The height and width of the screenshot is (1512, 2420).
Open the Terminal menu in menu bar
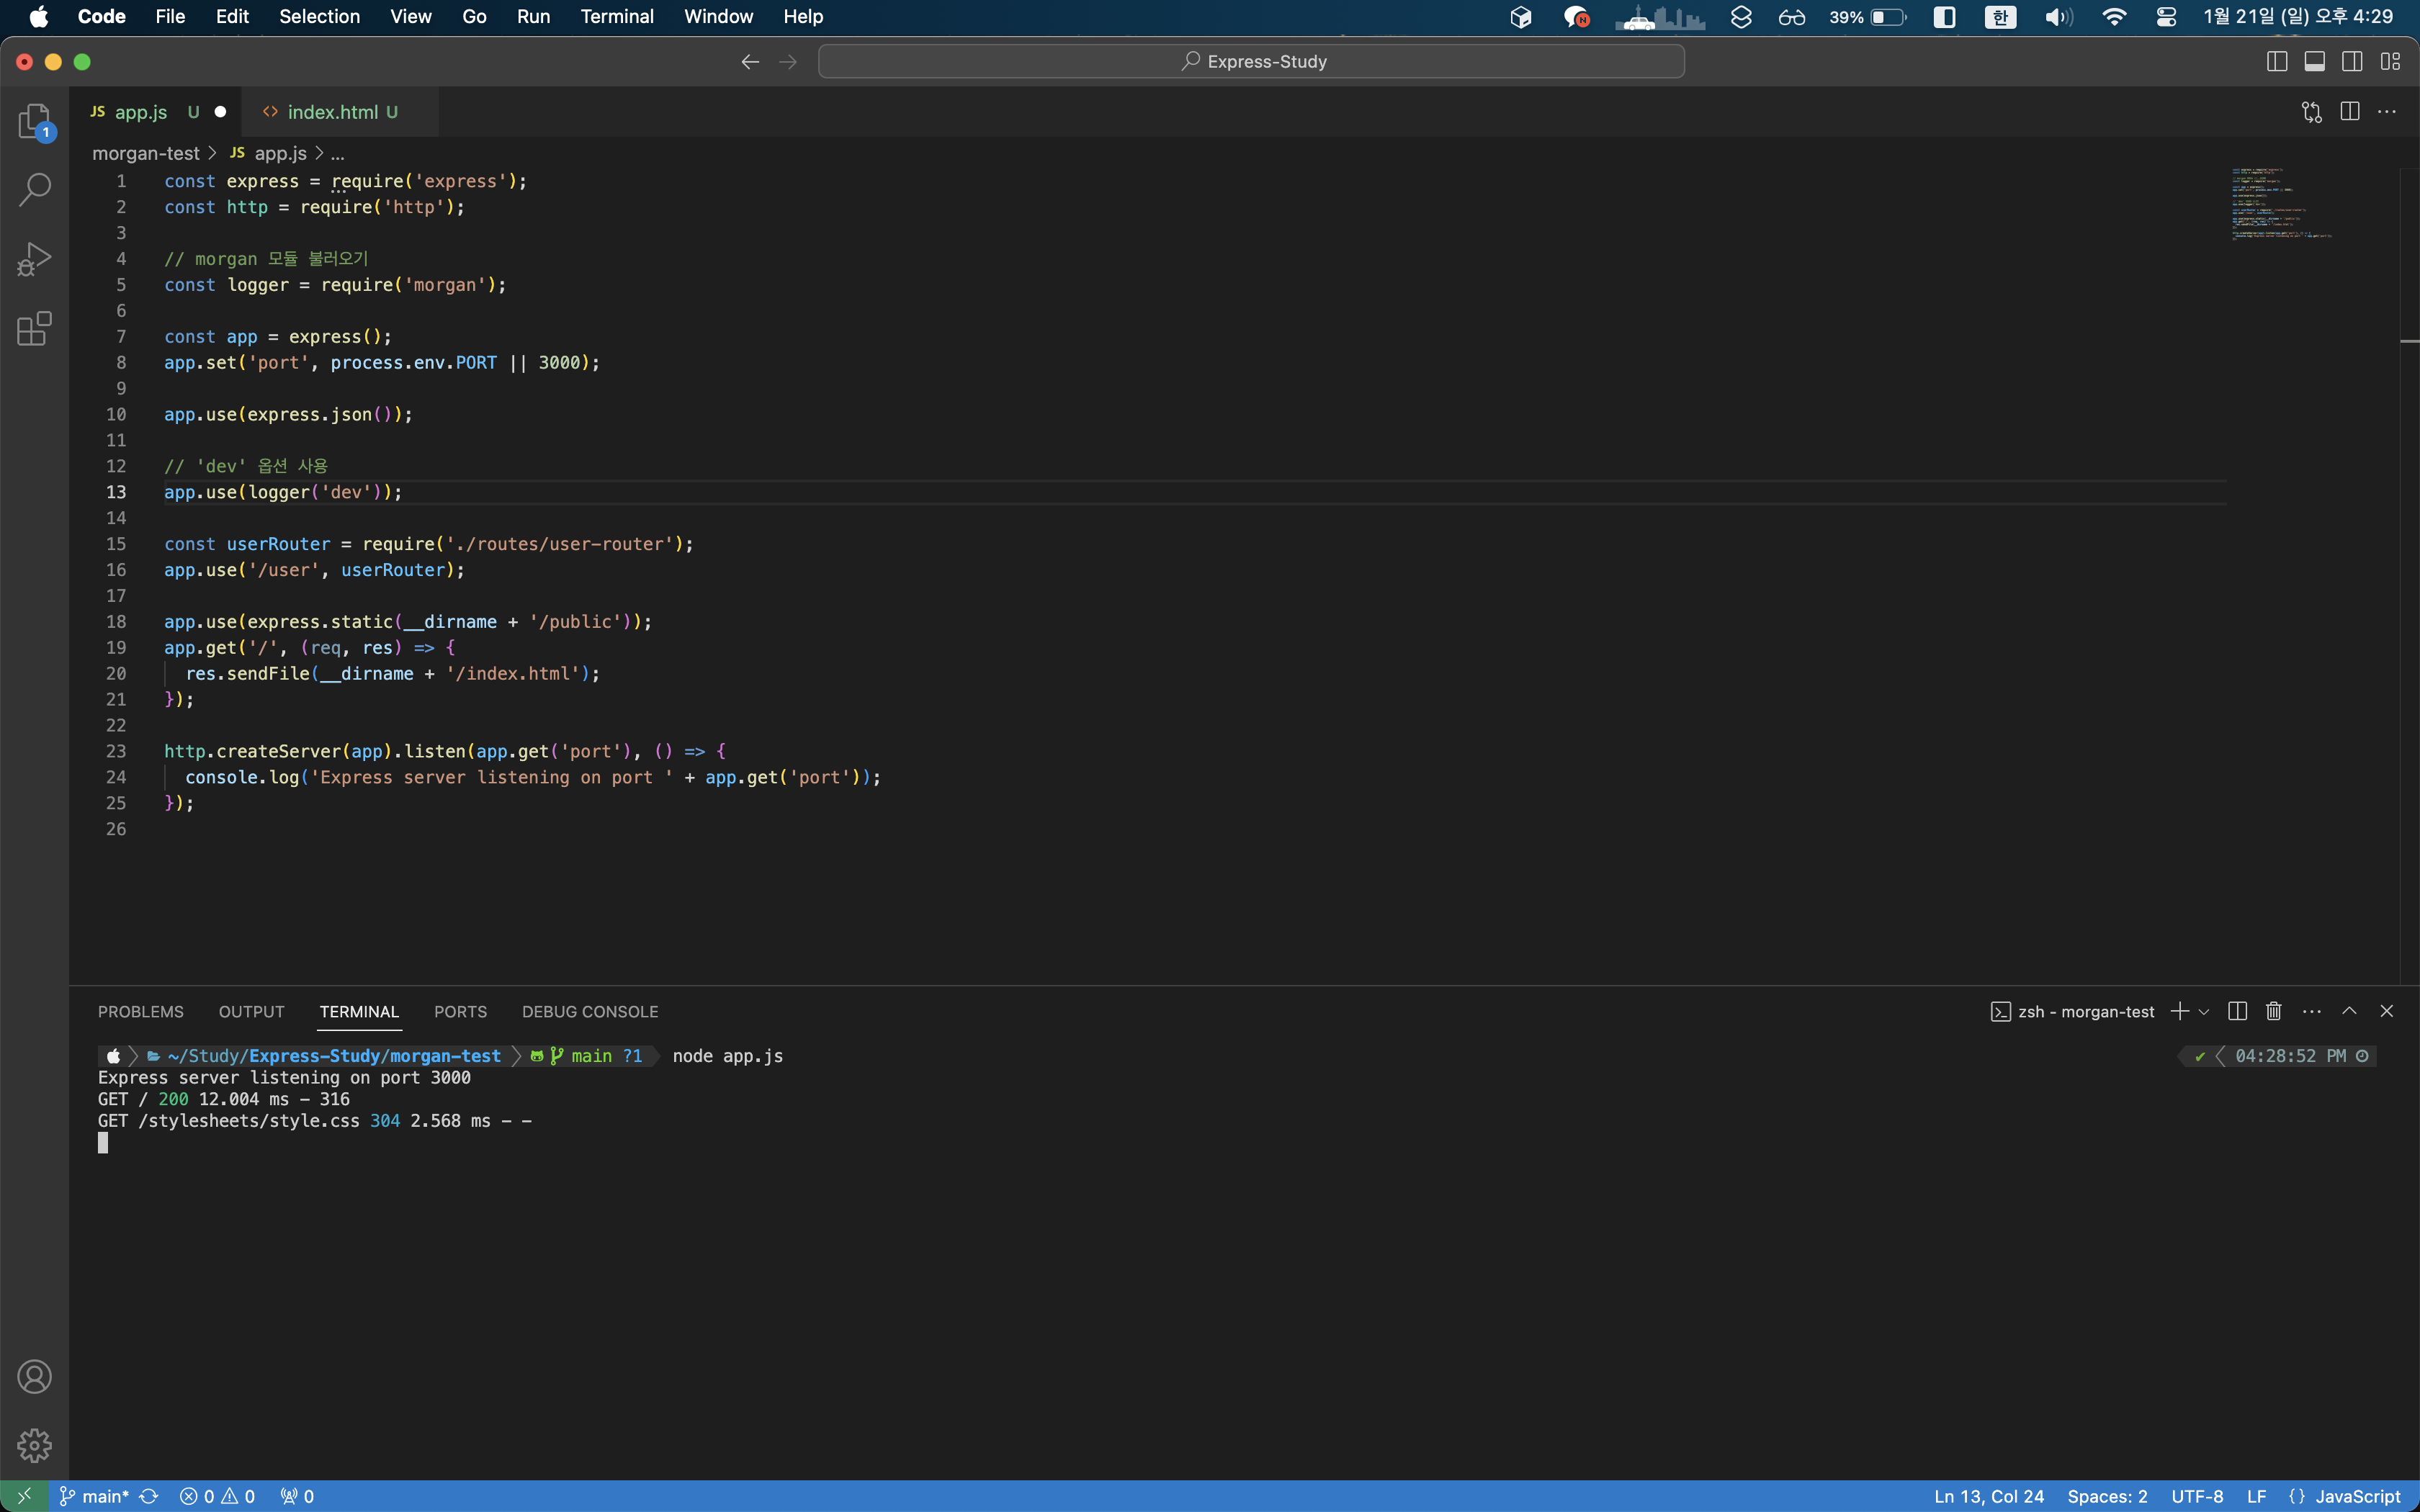click(x=616, y=16)
